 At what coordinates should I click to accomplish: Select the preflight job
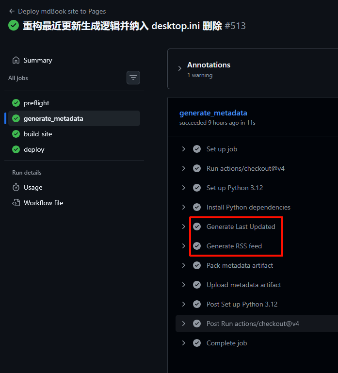coord(74,103)
